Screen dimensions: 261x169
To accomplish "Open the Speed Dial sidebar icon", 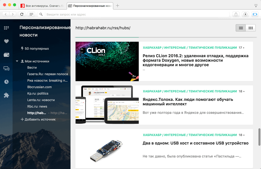I will coord(6,28).
